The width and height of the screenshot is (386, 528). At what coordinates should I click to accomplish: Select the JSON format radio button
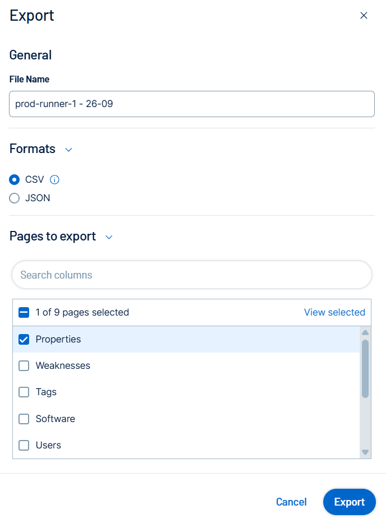coord(15,198)
